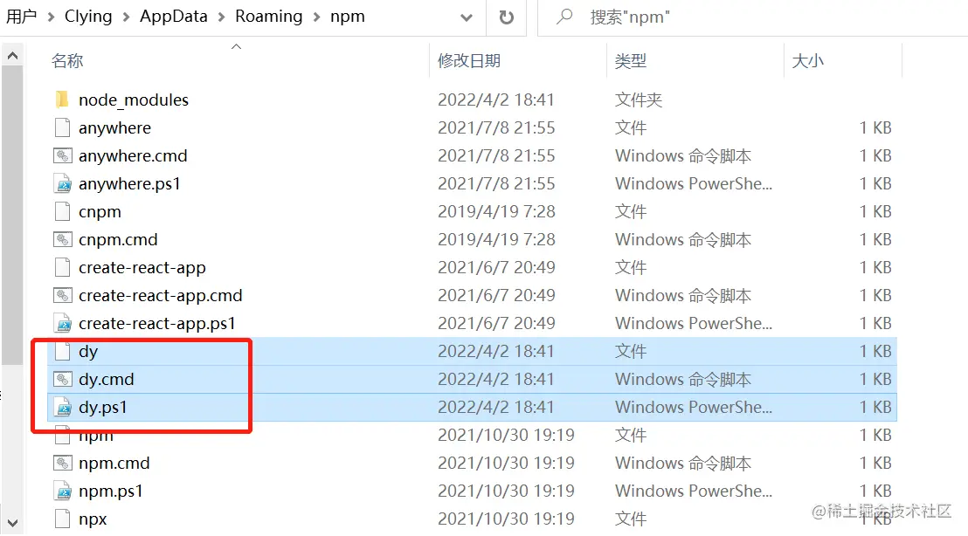The image size is (968, 536).
Task: Click the npm.ps1 PowerShell icon
Action: 62,491
